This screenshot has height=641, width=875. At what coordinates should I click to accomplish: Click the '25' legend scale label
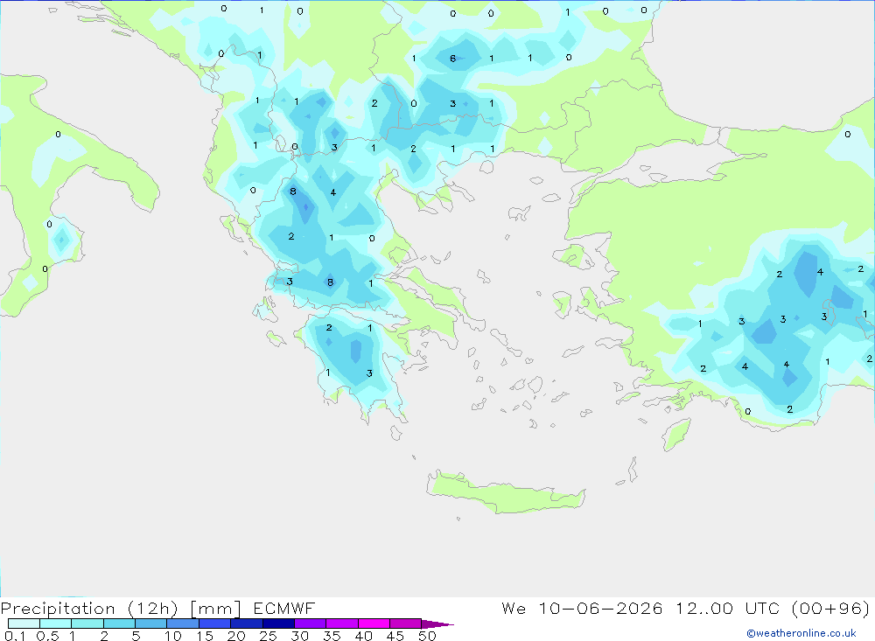[269, 636]
